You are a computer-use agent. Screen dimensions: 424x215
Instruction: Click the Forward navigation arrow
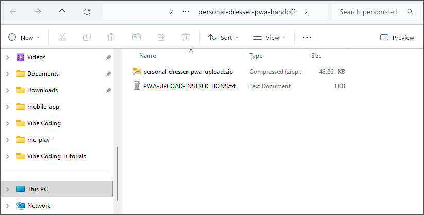click(x=38, y=12)
